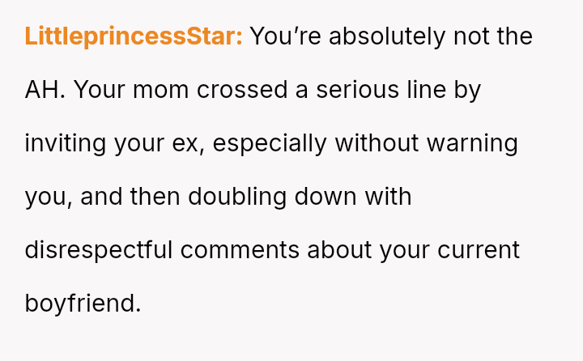Click the word "current" in the comment

(x=479, y=250)
